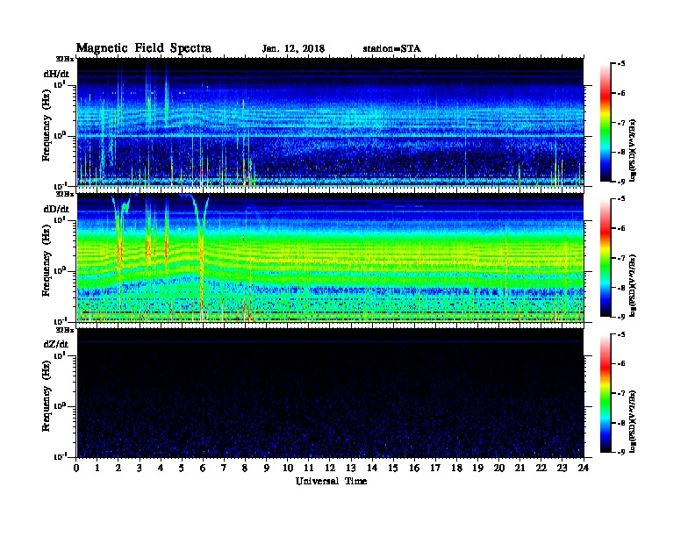Click the "32Hz" label above the dH/dt panel
Image resolution: width=695 pixels, height=537 pixels.
[65, 59]
